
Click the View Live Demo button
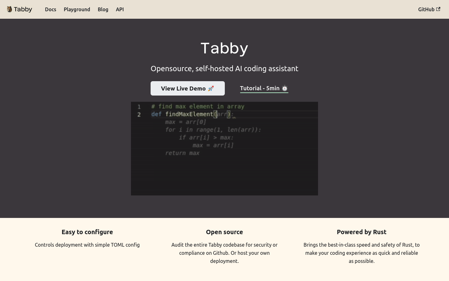point(188,88)
